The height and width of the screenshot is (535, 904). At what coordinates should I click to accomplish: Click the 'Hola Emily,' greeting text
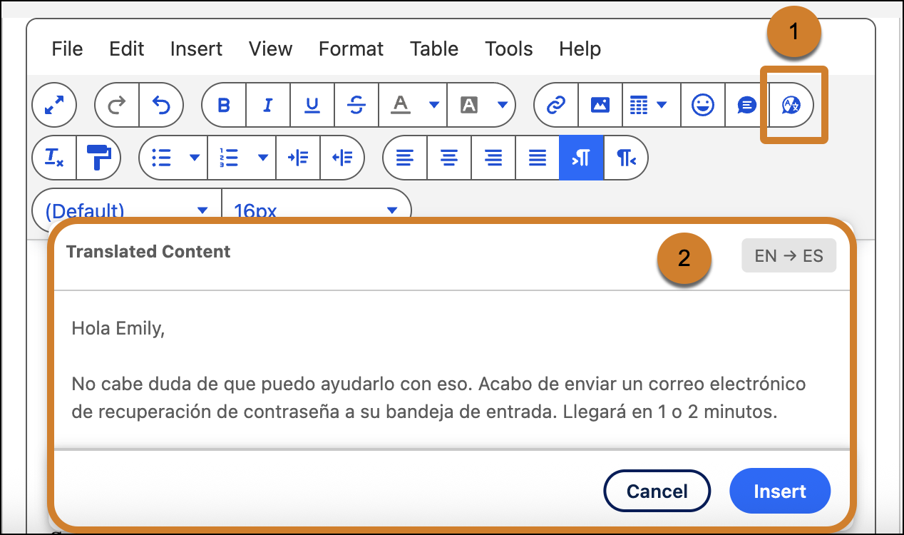pos(118,329)
